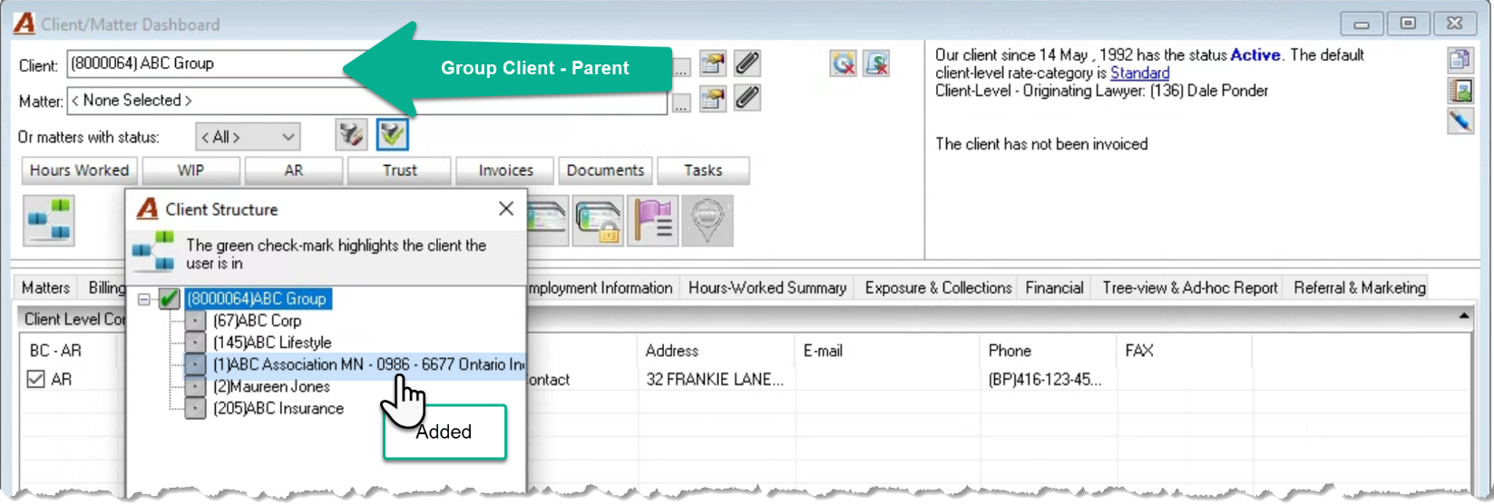
Task: Open the Client Structure tree icon on the dashboard
Action: tap(49, 221)
